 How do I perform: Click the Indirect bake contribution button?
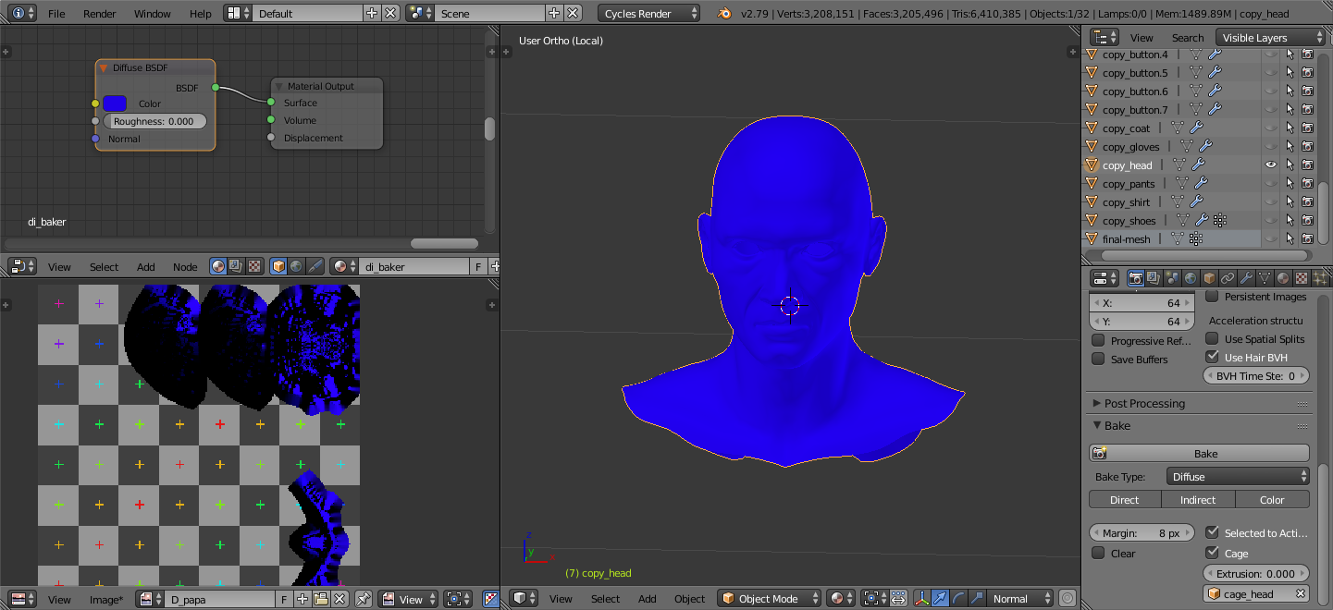(1197, 499)
